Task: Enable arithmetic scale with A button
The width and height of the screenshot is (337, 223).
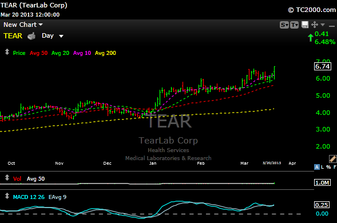Action: (x=317, y=167)
